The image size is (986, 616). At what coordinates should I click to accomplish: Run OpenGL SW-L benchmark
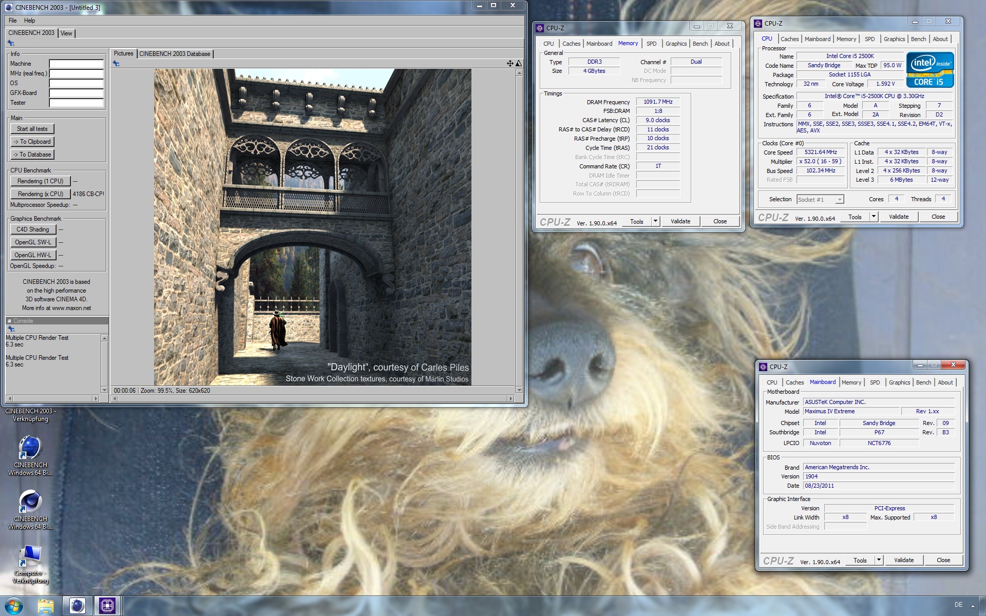point(33,242)
